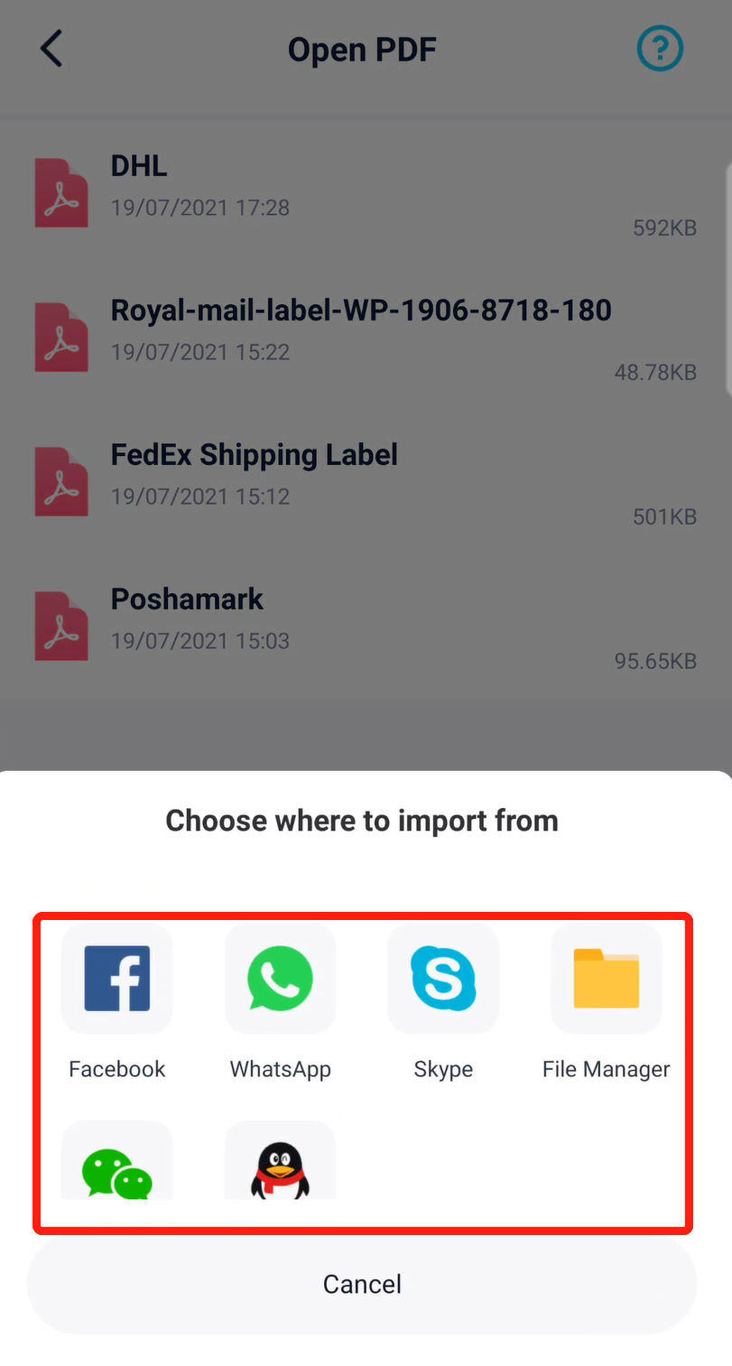Image resolution: width=732 pixels, height=1366 pixels.
Task: Open the File Manager folder icon
Action: (607, 978)
